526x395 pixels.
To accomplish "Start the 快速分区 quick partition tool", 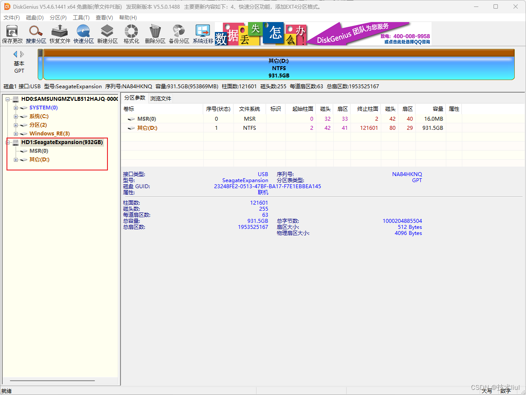I will pyautogui.click(x=84, y=34).
